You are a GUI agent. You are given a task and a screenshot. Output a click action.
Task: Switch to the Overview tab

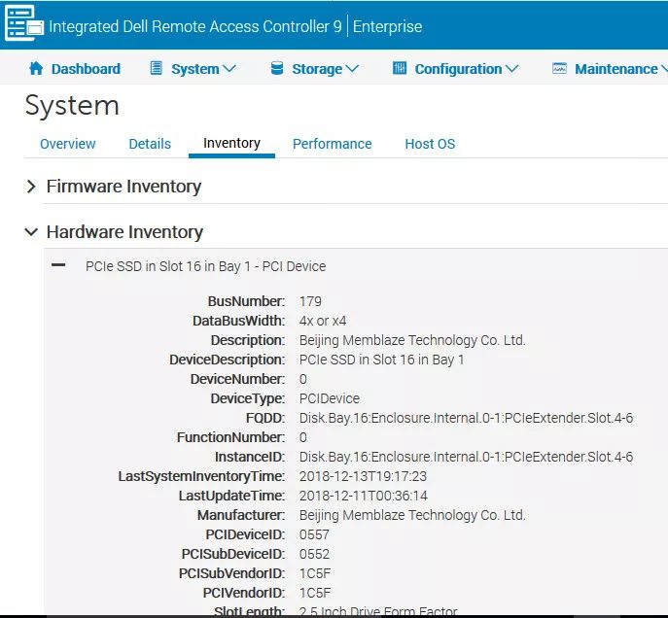coord(68,144)
